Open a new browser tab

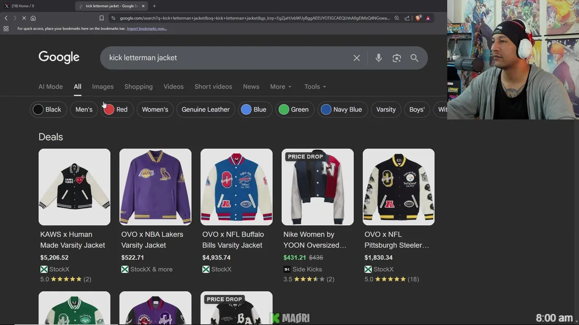point(154,6)
